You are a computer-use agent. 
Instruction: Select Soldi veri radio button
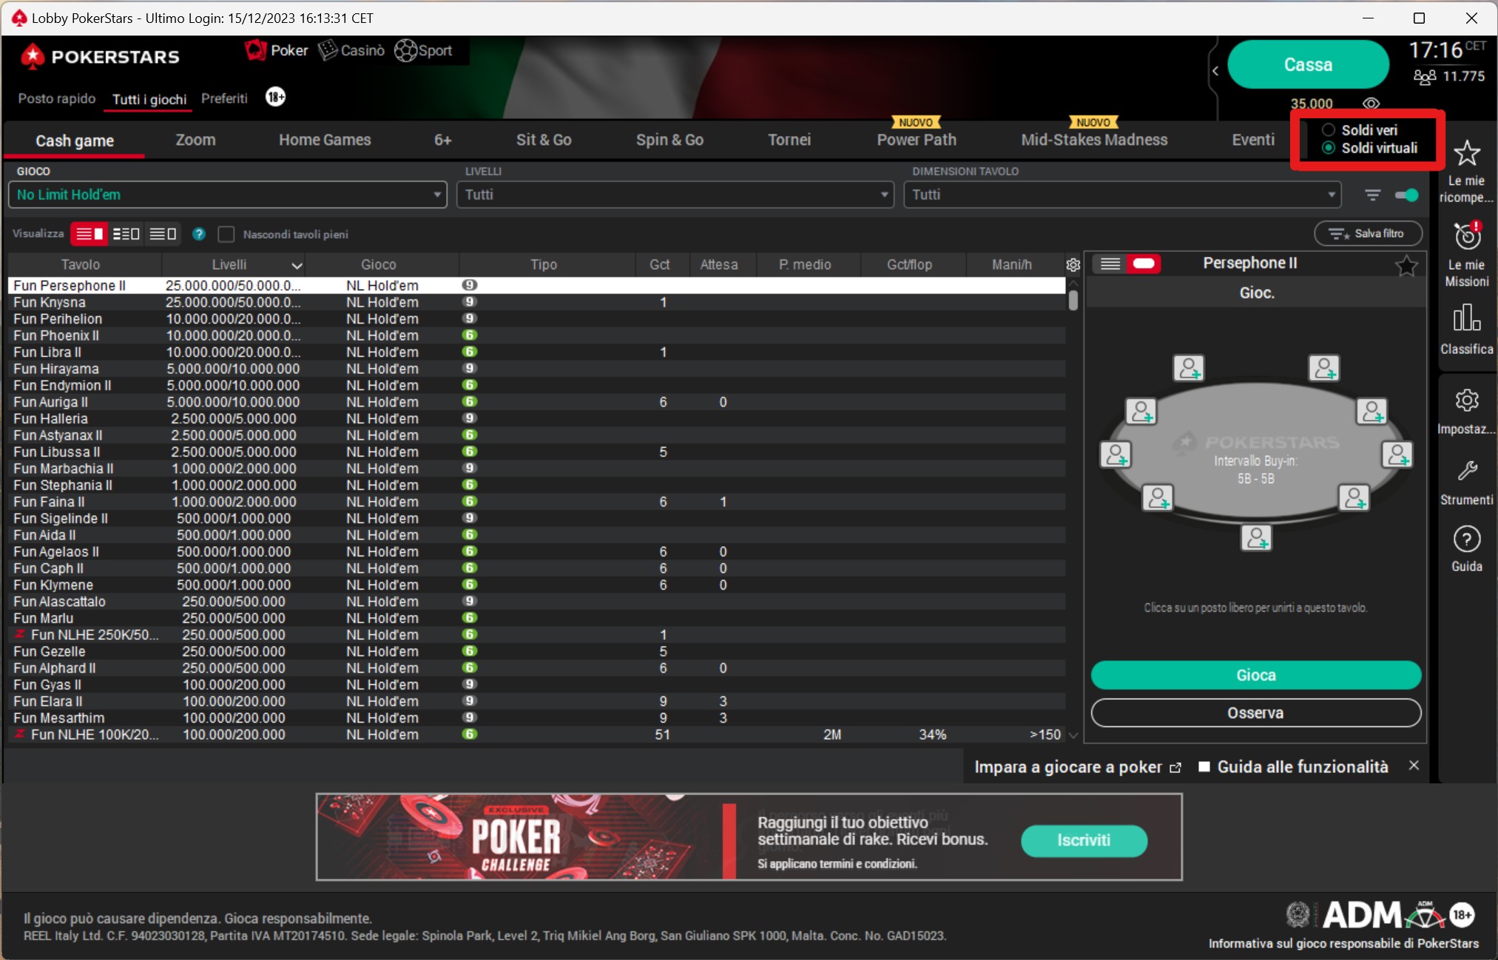tap(1329, 130)
